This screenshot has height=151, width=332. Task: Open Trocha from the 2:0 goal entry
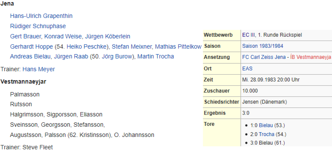(x=266, y=134)
